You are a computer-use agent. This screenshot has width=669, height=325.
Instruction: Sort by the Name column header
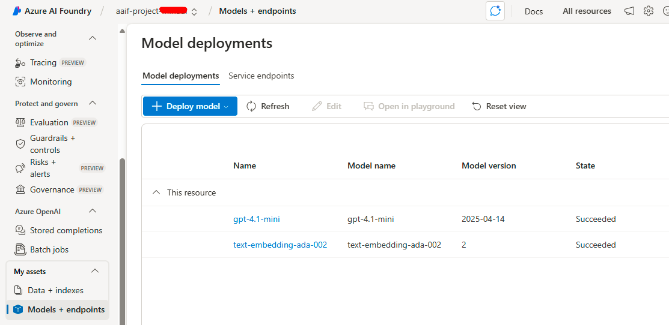pyautogui.click(x=245, y=166)
